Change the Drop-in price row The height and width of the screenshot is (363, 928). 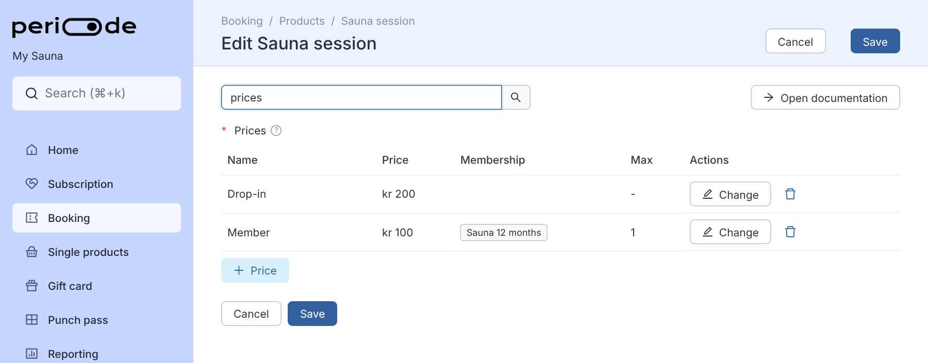730,194
